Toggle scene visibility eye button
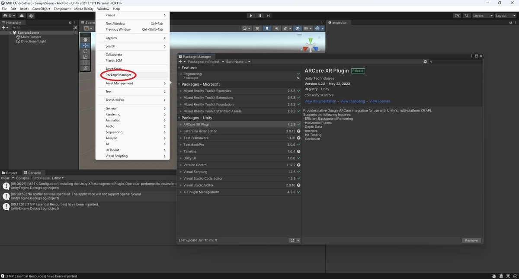Image resolution: width=519 pixels, height=279 pixels. click(297, 29)
